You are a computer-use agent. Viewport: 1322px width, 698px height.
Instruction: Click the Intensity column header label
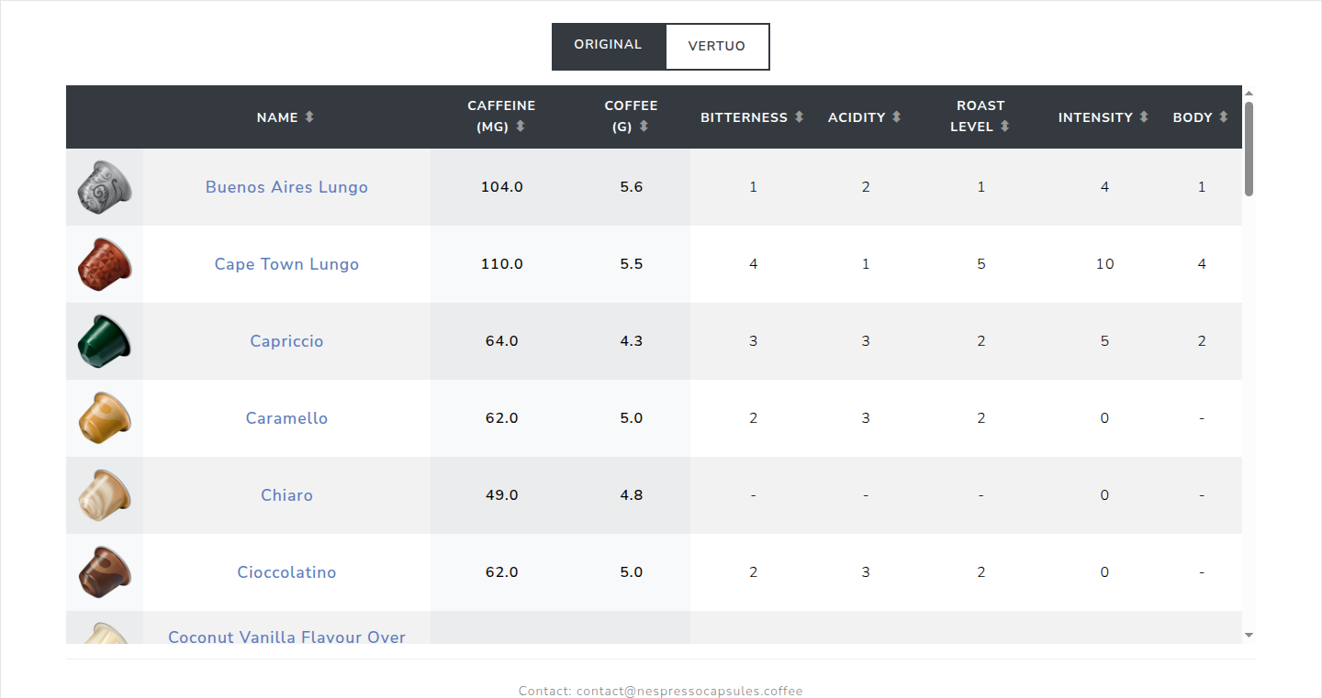pos(1095,117)
